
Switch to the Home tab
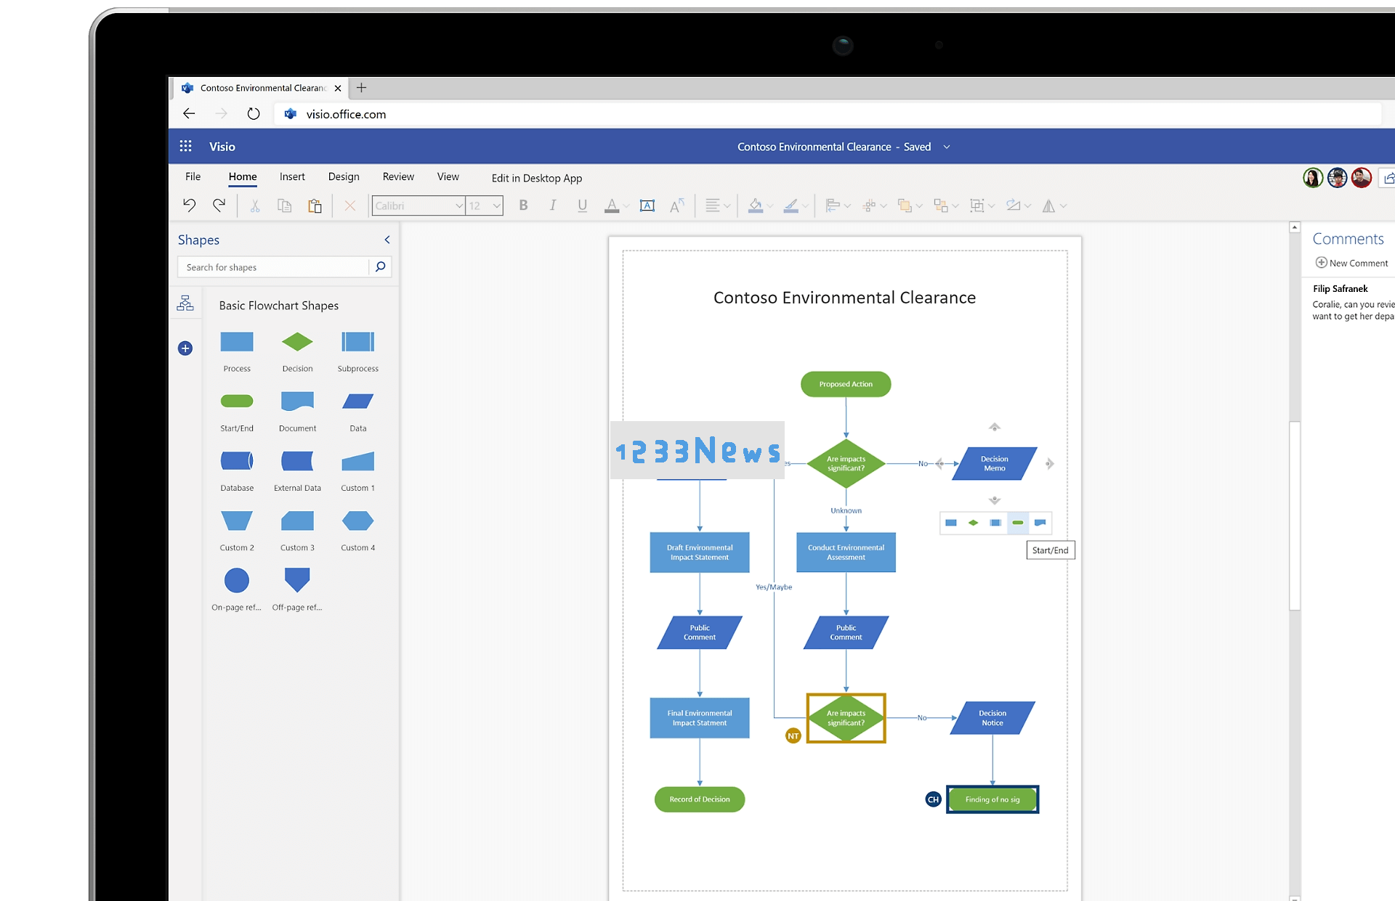[x=243, y=176]
